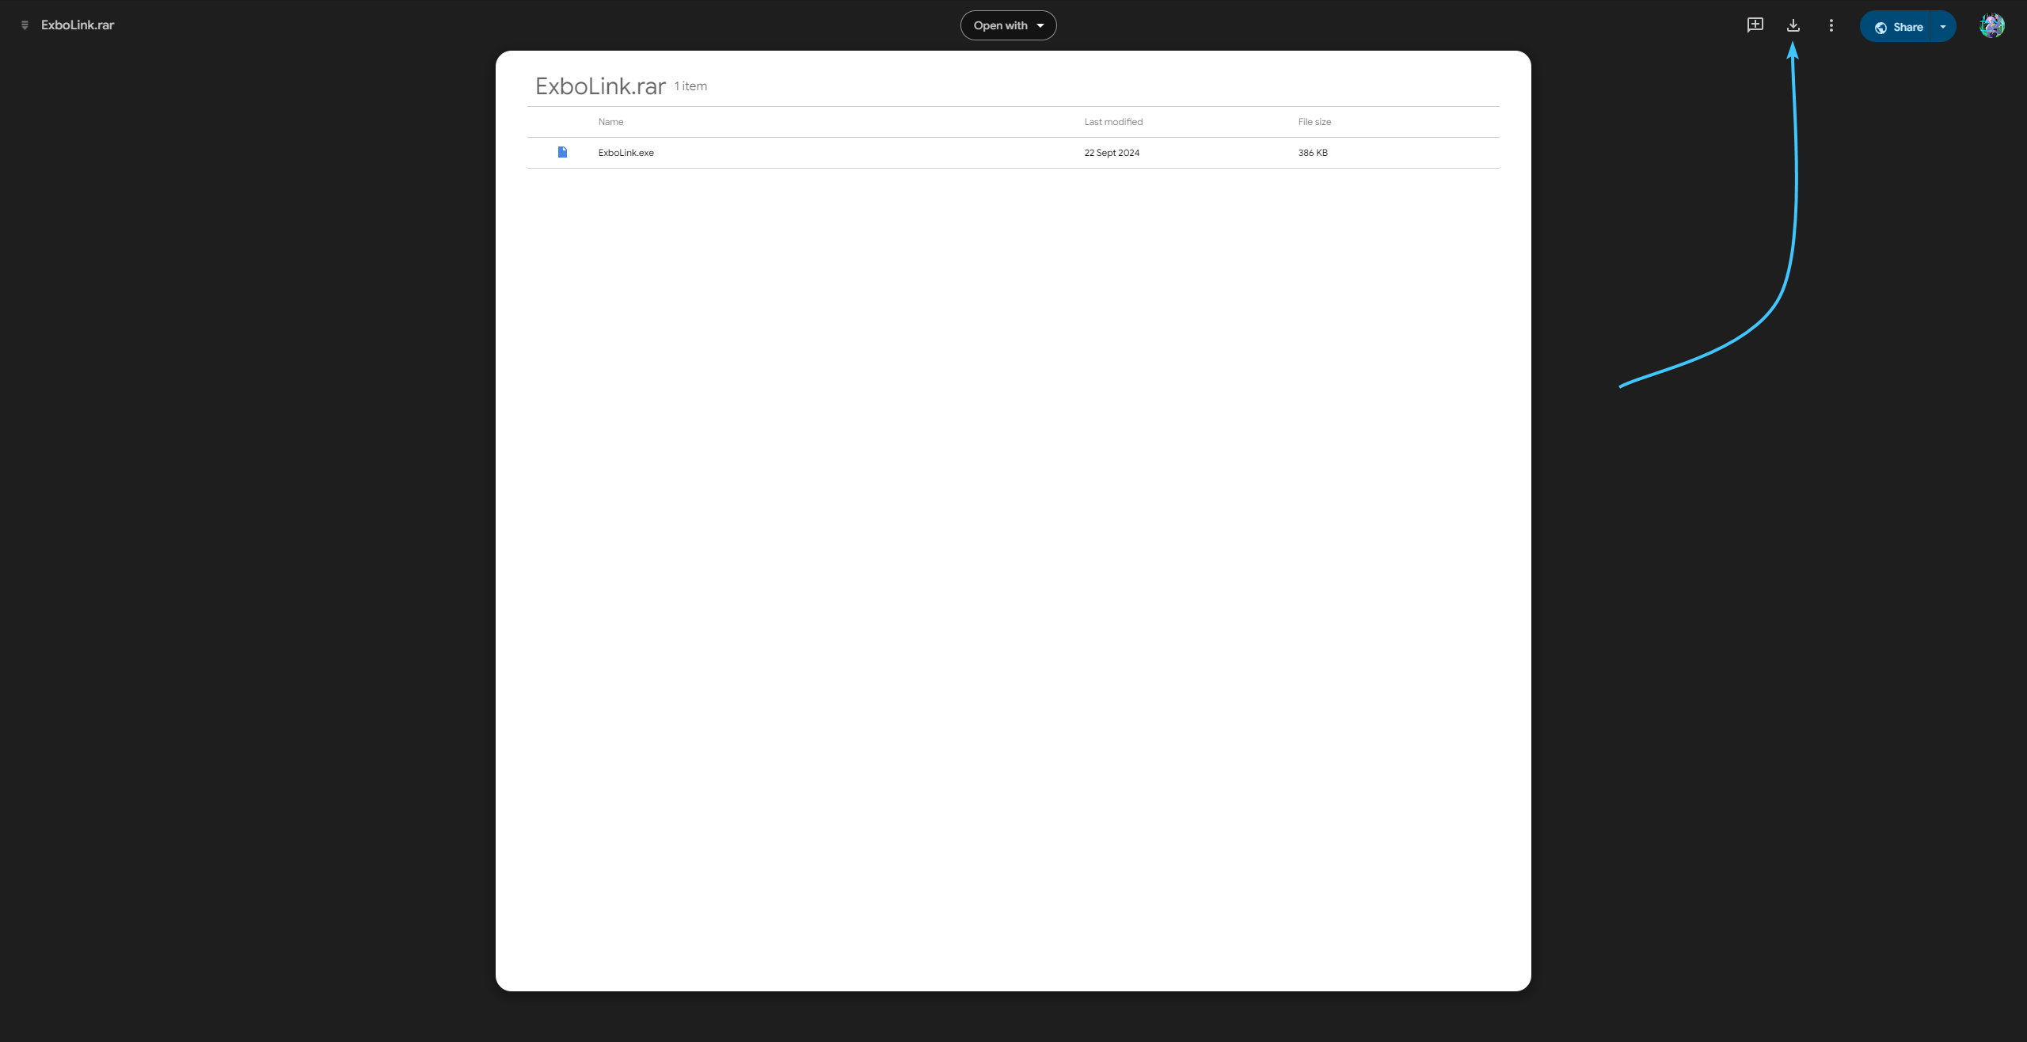Screen dimensions: 2027x1042
Task: Click the 22 Sept 2024 date cell
Action: [x=1112, y=153]
